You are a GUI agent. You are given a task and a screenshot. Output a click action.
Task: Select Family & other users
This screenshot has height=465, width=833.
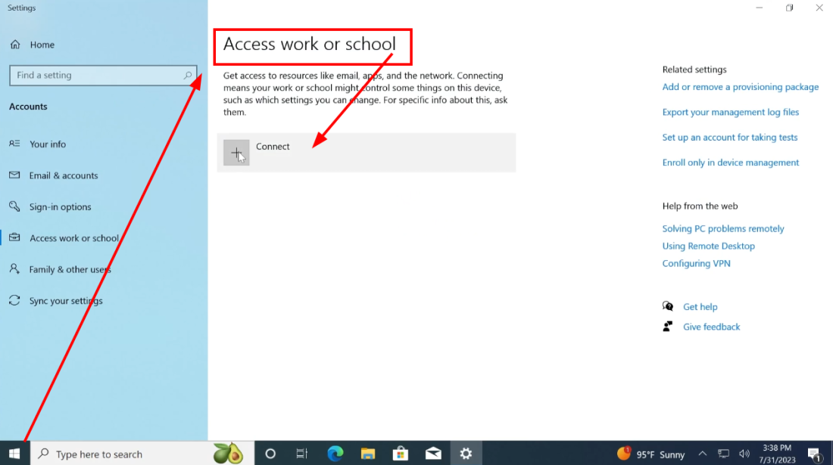click(x=70, y=269)
